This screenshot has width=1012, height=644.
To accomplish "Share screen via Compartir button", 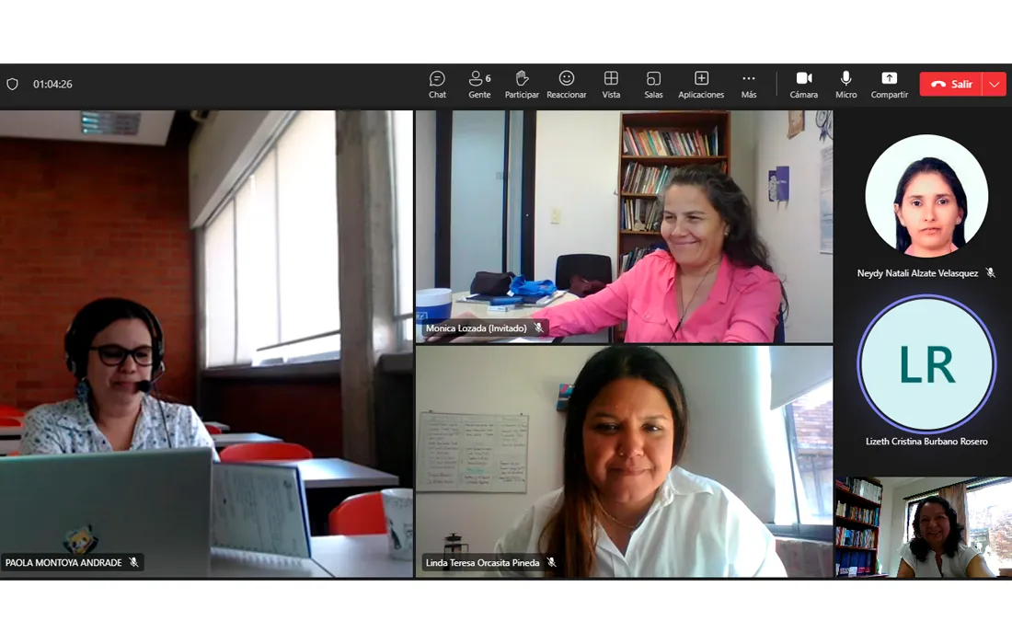I will click(889, 84).
